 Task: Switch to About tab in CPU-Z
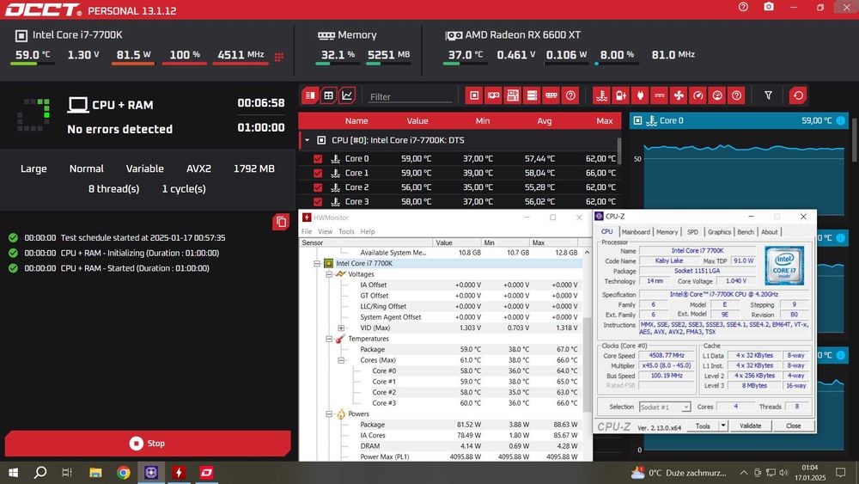(x=769, y=232)
